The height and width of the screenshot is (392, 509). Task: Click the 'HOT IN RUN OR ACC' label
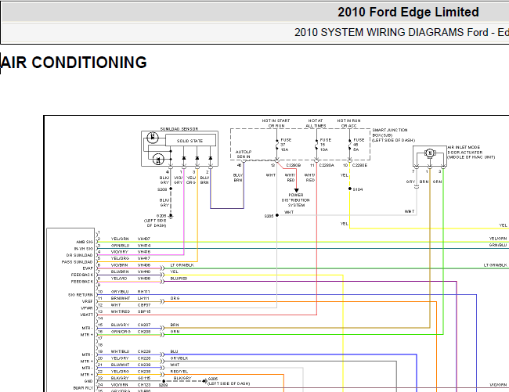tap(348, 123)
